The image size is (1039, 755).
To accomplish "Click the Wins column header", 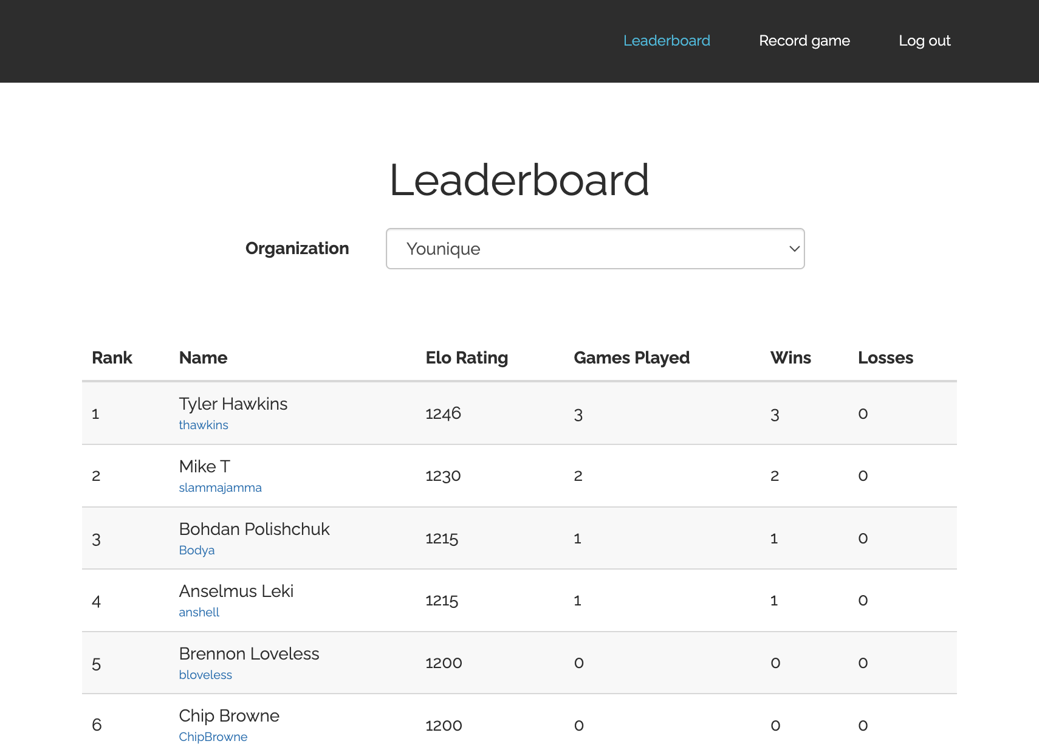I will coord(790,357).
